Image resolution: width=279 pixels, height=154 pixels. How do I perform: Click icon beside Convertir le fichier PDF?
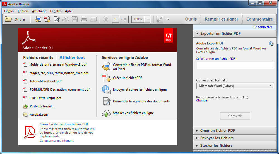106,67
